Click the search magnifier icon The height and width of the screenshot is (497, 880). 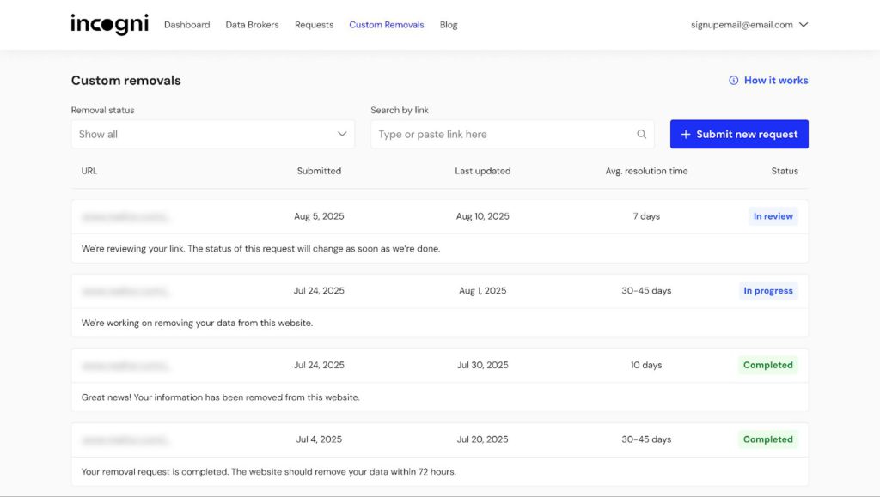point(641,134)
